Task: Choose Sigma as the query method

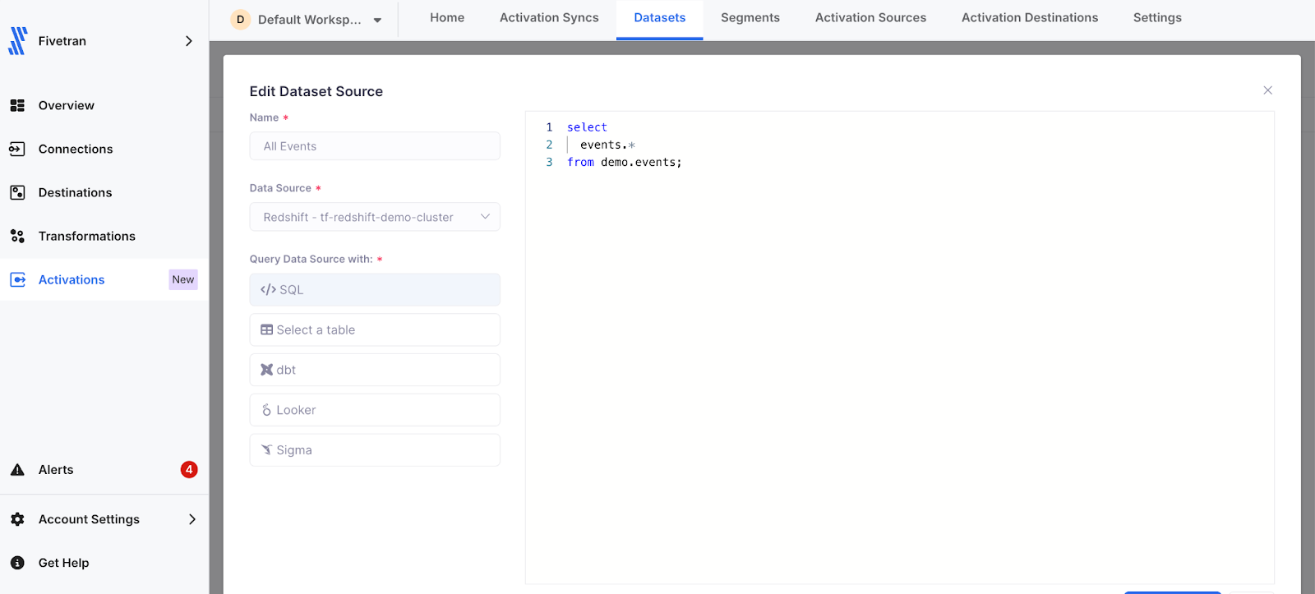Action: point(375,450)
